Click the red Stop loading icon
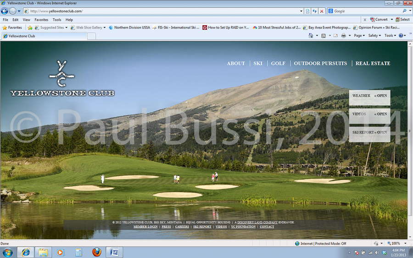This screenshot has width=413, height=258. point(322,11)
